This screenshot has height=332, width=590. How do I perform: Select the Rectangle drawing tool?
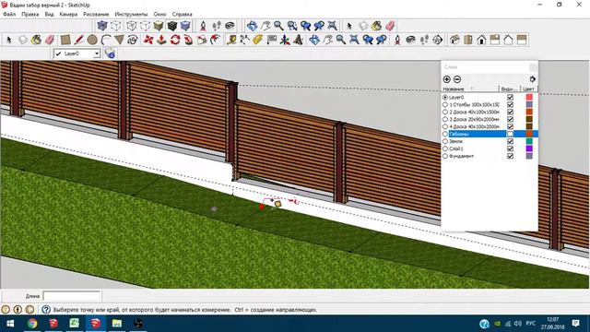(65, 40)
